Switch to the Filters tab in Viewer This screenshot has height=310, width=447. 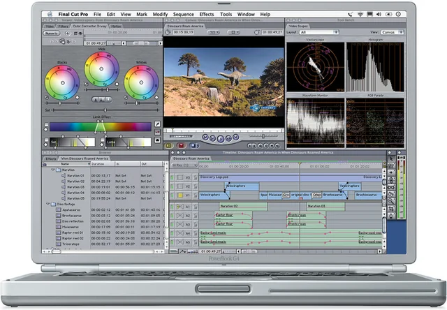(x=63, y=27)
